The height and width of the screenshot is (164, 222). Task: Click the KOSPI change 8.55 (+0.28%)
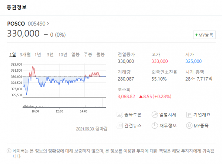pyautogui.click(x=155, y=96)
